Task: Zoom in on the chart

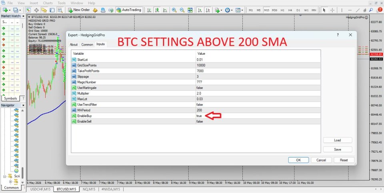Action: pos(174,10)
